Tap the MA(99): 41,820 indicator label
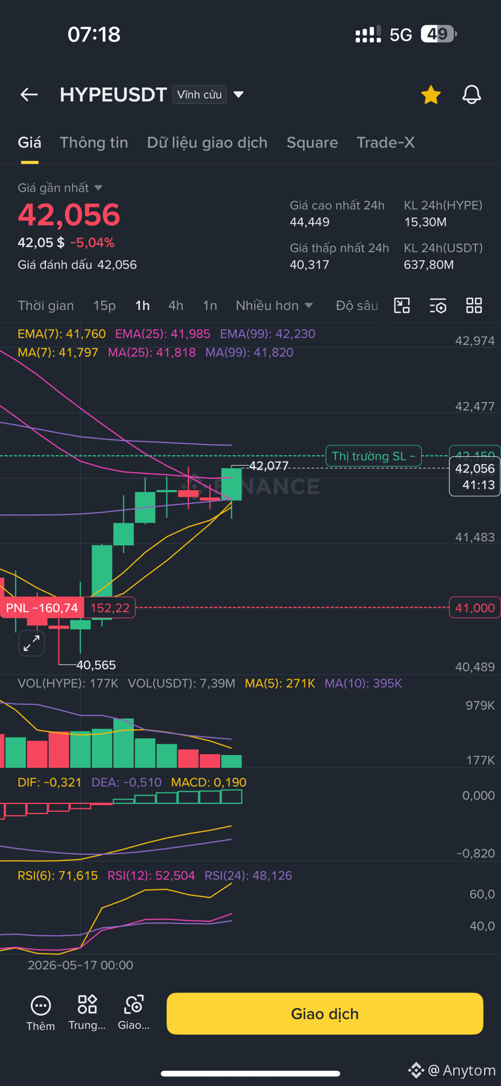This screenshot has height=1086, width=501. tap(249, 353)
